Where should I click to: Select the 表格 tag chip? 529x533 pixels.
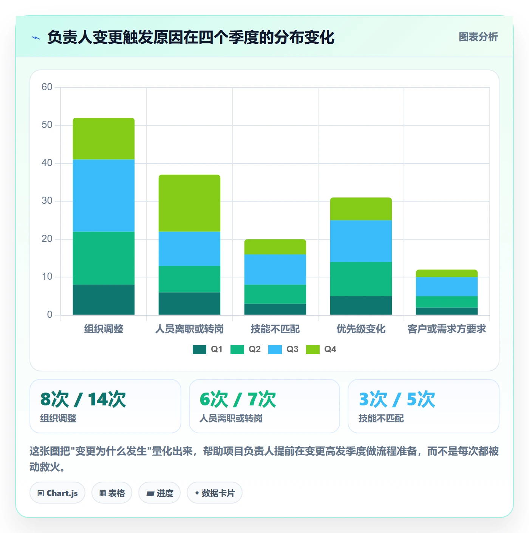click(112, 493)
